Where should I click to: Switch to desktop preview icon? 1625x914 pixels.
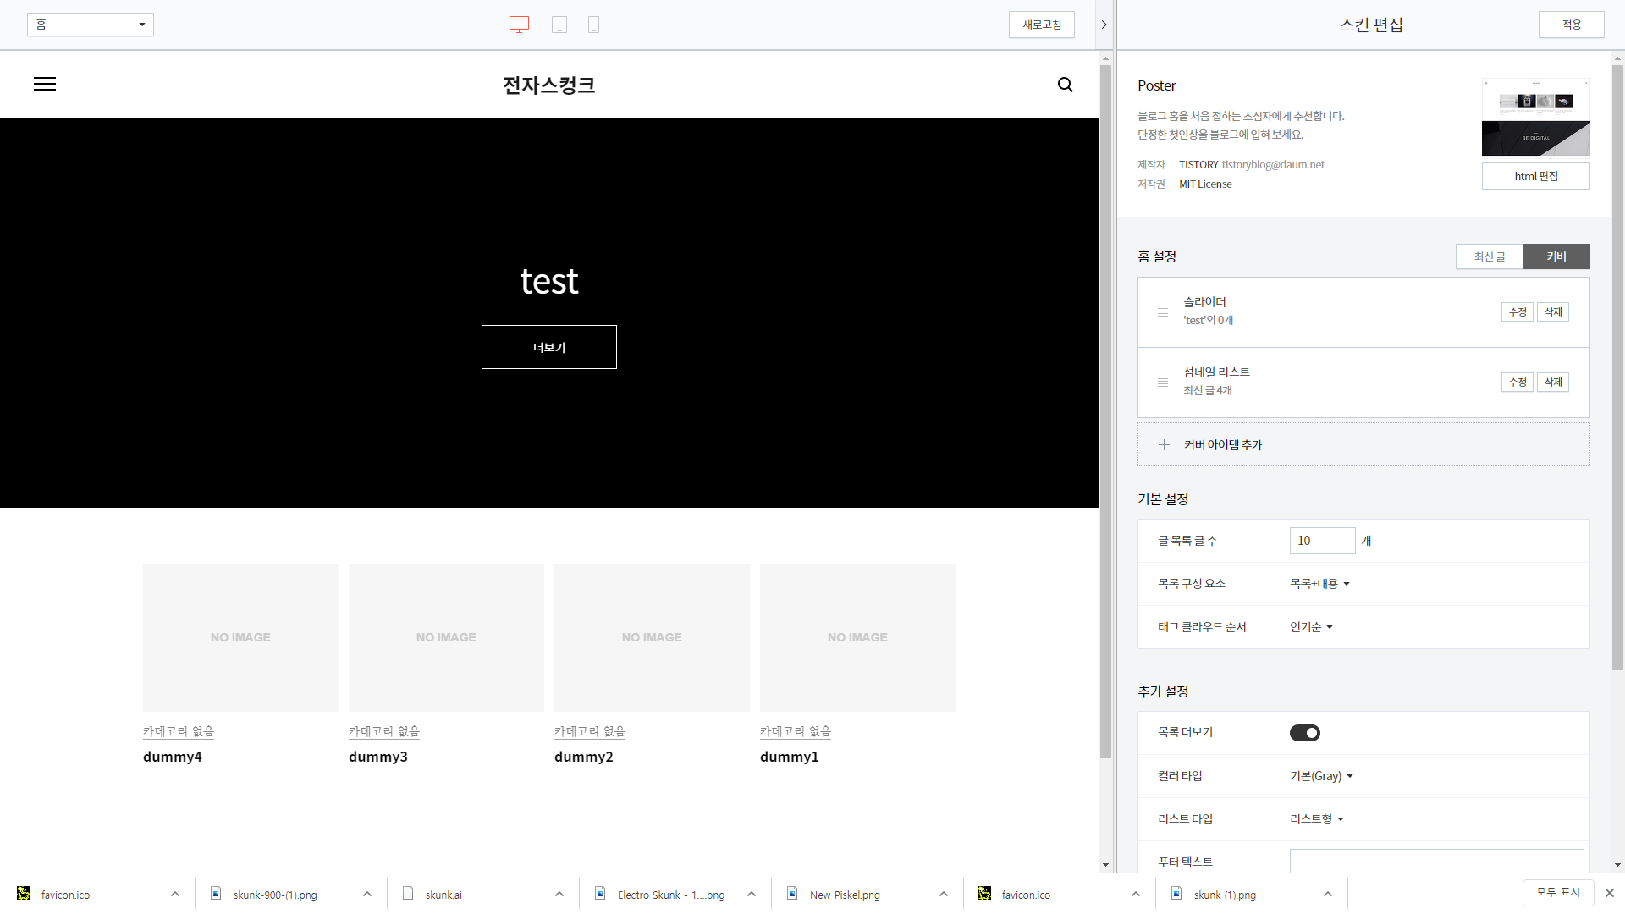(519, 25)
